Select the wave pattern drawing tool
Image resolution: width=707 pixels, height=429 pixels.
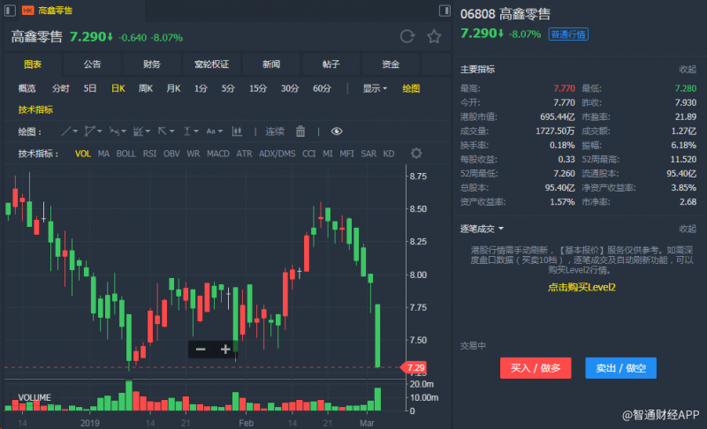pos(114,132)
